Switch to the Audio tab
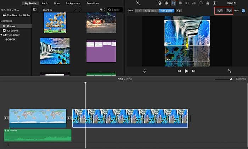The image size is (248, 149). point(45,3)
